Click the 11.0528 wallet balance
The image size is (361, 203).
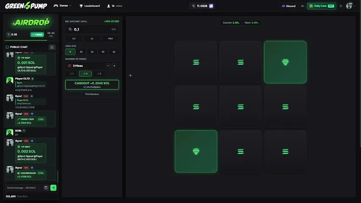pos(202,6)
